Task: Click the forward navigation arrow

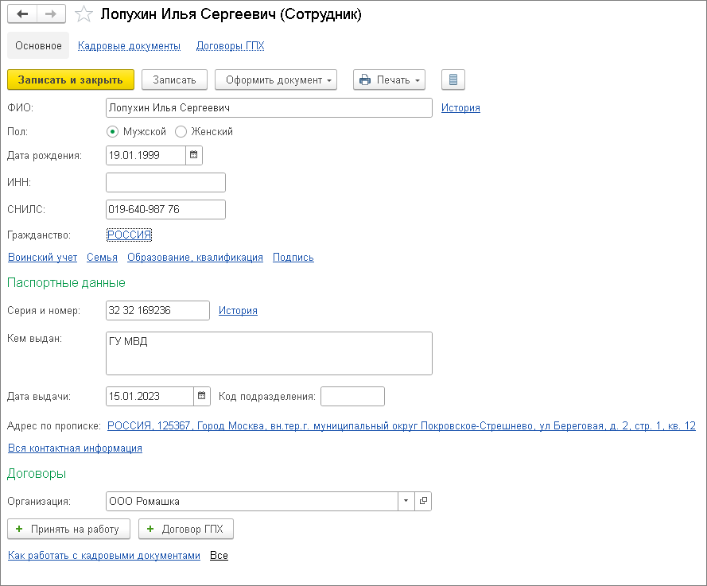Action: click(x=51, y=14)
